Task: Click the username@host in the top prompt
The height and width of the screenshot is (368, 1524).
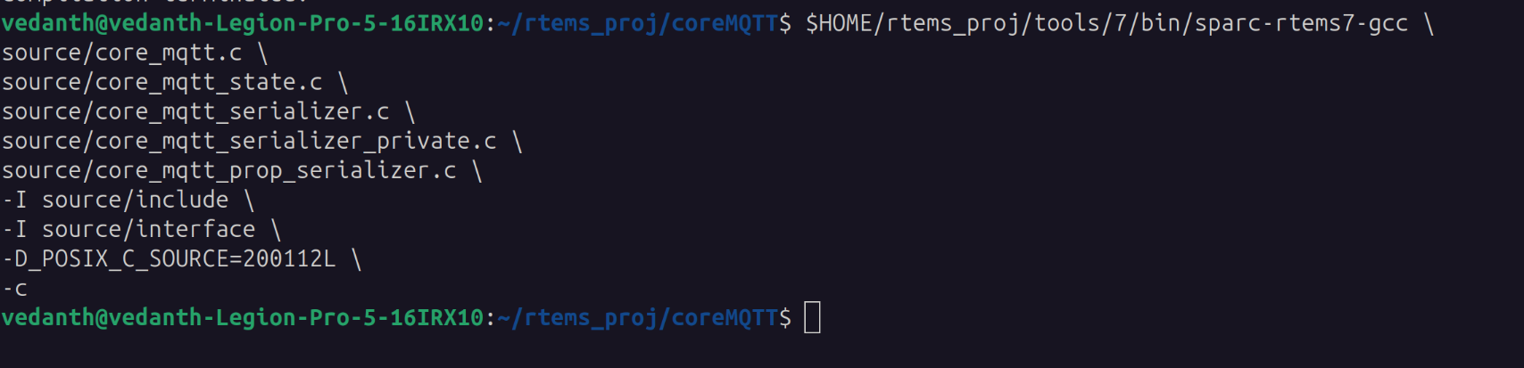Action: click(x=242, y=24)
